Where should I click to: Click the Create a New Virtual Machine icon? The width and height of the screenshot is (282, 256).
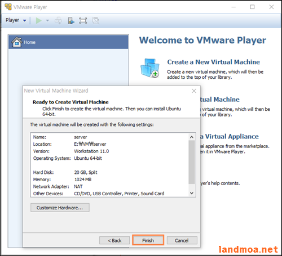point(150,68)
